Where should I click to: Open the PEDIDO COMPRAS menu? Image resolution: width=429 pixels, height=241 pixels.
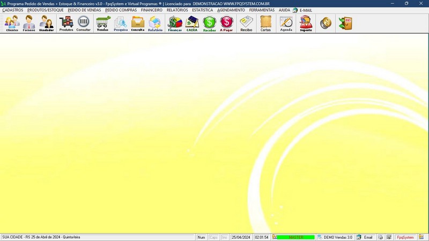pyautogui.click(x=121, y=10)
